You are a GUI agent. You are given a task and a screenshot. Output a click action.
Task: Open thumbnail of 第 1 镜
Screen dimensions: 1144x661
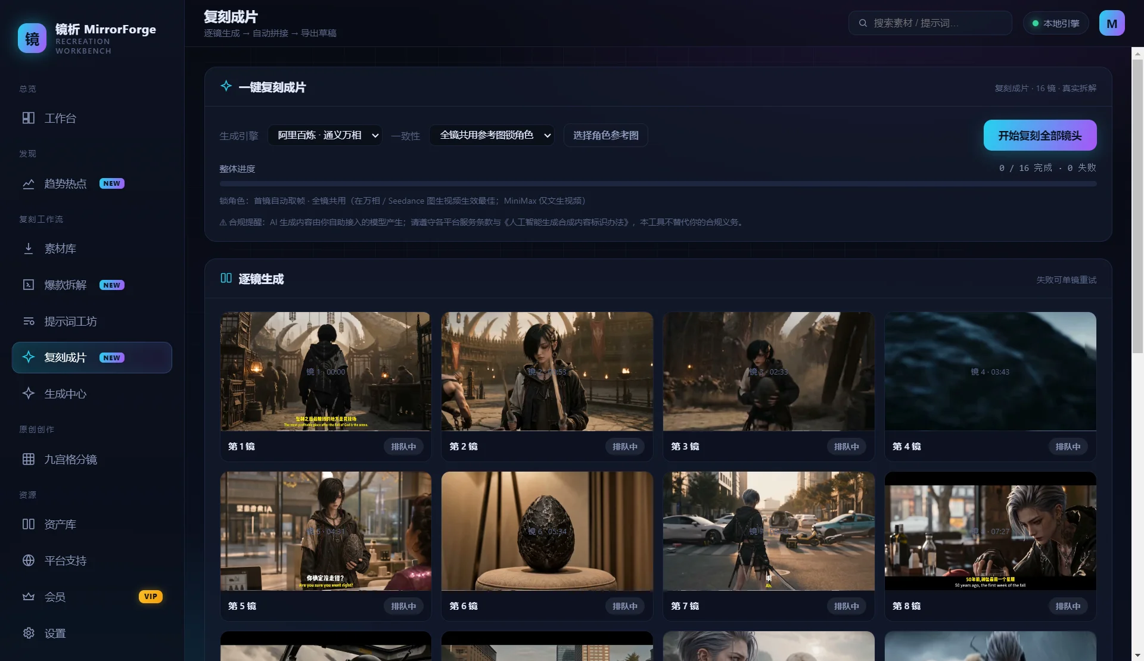tap(325, 371)
